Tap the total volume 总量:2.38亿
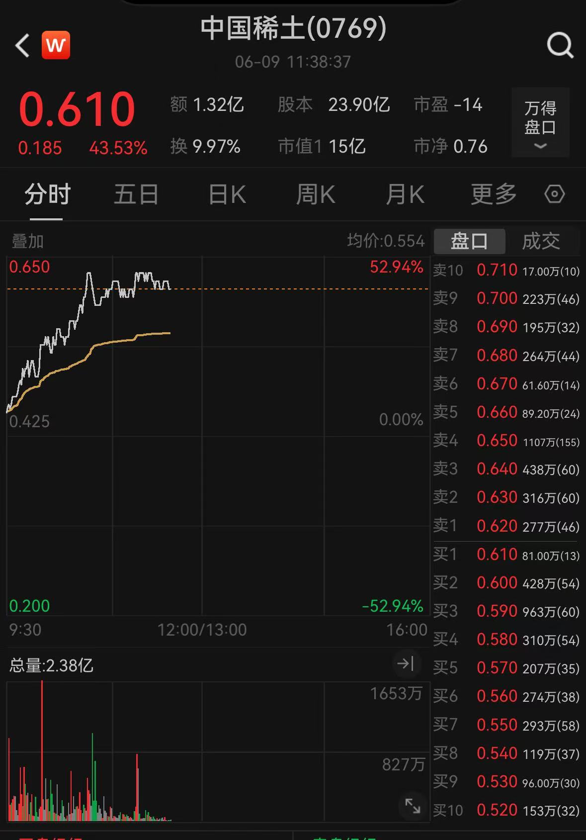Screen dimensions: 586x840 tap(51, 665)
